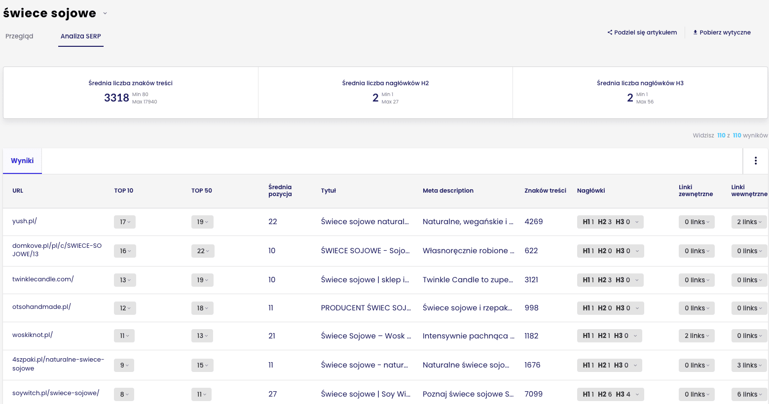Screen dimensions: 769x404
Task: Open the woskiknot.pl/ URL link
Action: pos(33,335)
